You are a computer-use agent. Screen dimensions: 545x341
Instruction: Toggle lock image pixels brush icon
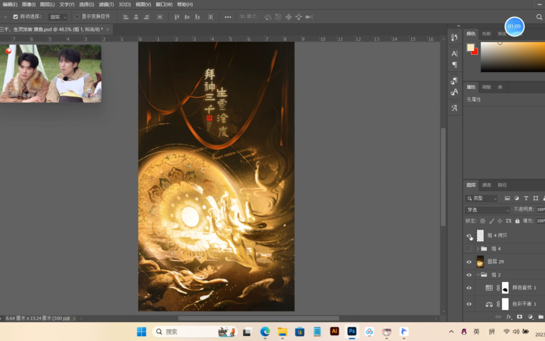492,221
